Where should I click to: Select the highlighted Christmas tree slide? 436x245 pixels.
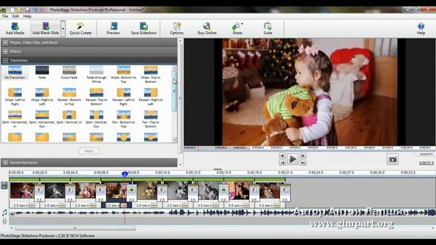(x=116, y=191)
